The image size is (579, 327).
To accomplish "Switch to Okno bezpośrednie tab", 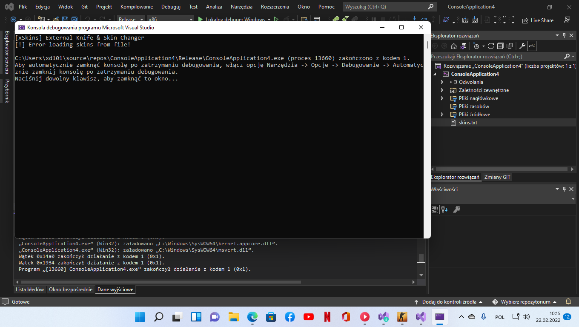I will 71,290.
